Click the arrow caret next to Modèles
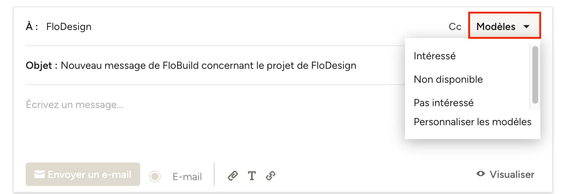 click(x=526, y=27)
